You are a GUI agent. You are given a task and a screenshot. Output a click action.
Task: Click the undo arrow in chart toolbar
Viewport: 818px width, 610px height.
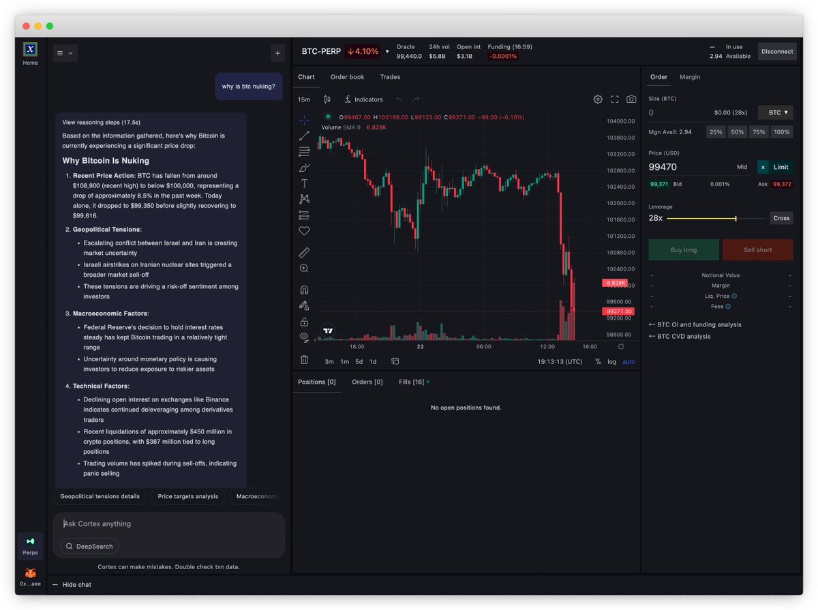tap(399, 100)
